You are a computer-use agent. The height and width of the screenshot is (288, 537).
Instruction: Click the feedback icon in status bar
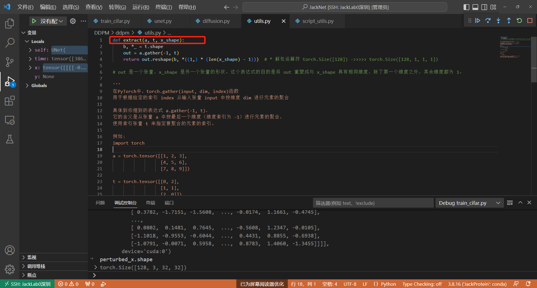point(516,284)
